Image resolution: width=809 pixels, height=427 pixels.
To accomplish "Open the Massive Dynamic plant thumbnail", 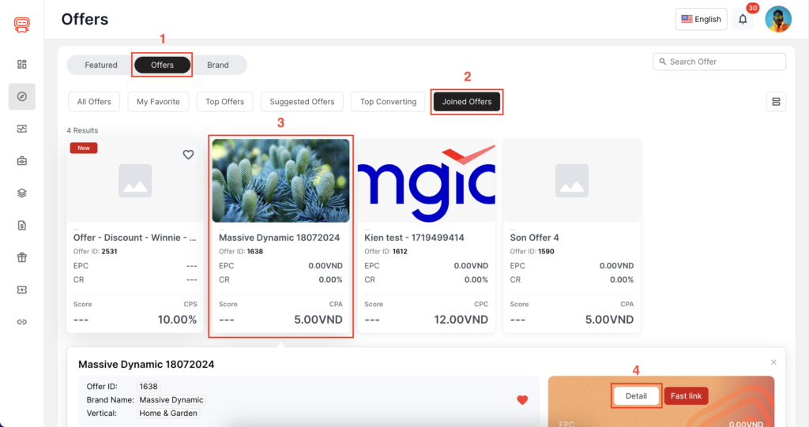I will [280, 181].
